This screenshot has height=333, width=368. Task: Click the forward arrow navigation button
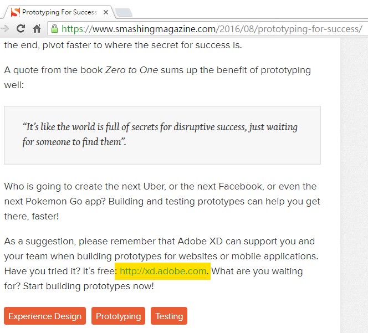tap(4, 29)
